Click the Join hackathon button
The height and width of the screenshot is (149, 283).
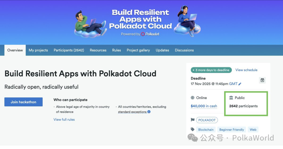[24, 102]
